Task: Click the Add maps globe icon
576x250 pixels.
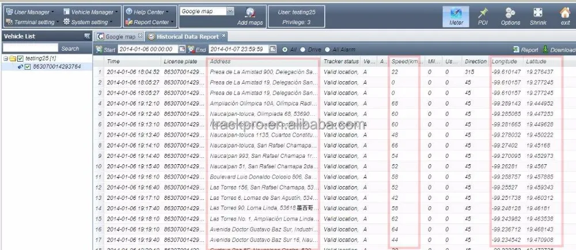Action: click(x=251, y=13)
